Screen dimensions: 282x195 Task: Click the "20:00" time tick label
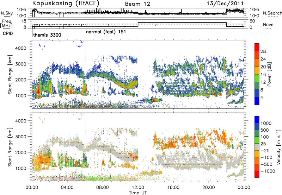click(209, 188)
